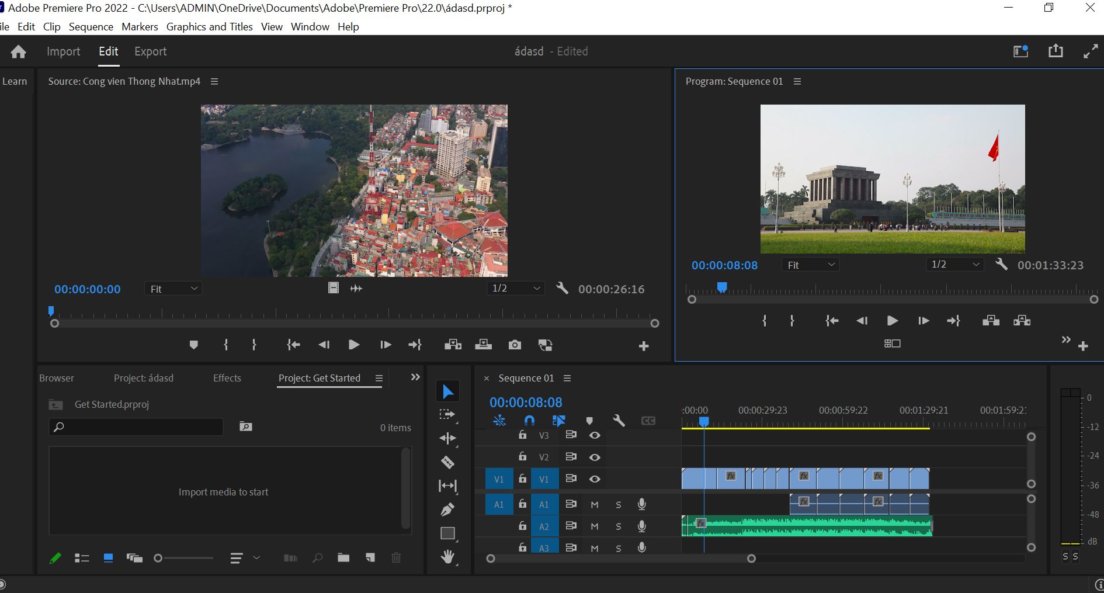Toggle Linked Selection in timeline
The width and height of the screenshot is (1104, 593).
point(559,420)
